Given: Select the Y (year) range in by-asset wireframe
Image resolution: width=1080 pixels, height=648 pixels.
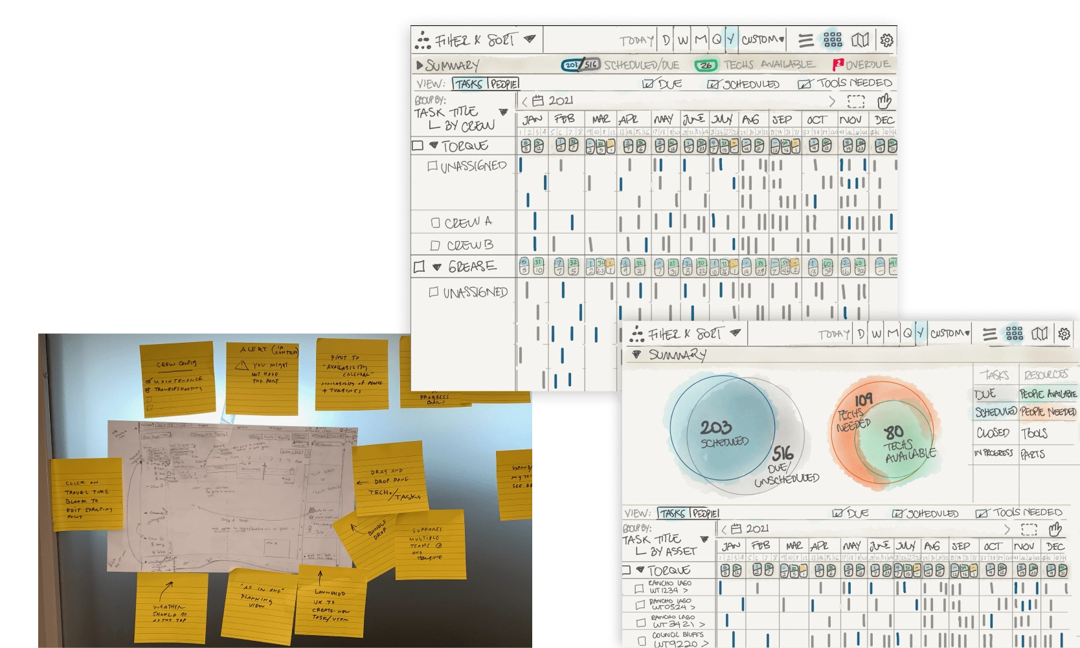Looking at the screenshot, I should pos(920,333).
